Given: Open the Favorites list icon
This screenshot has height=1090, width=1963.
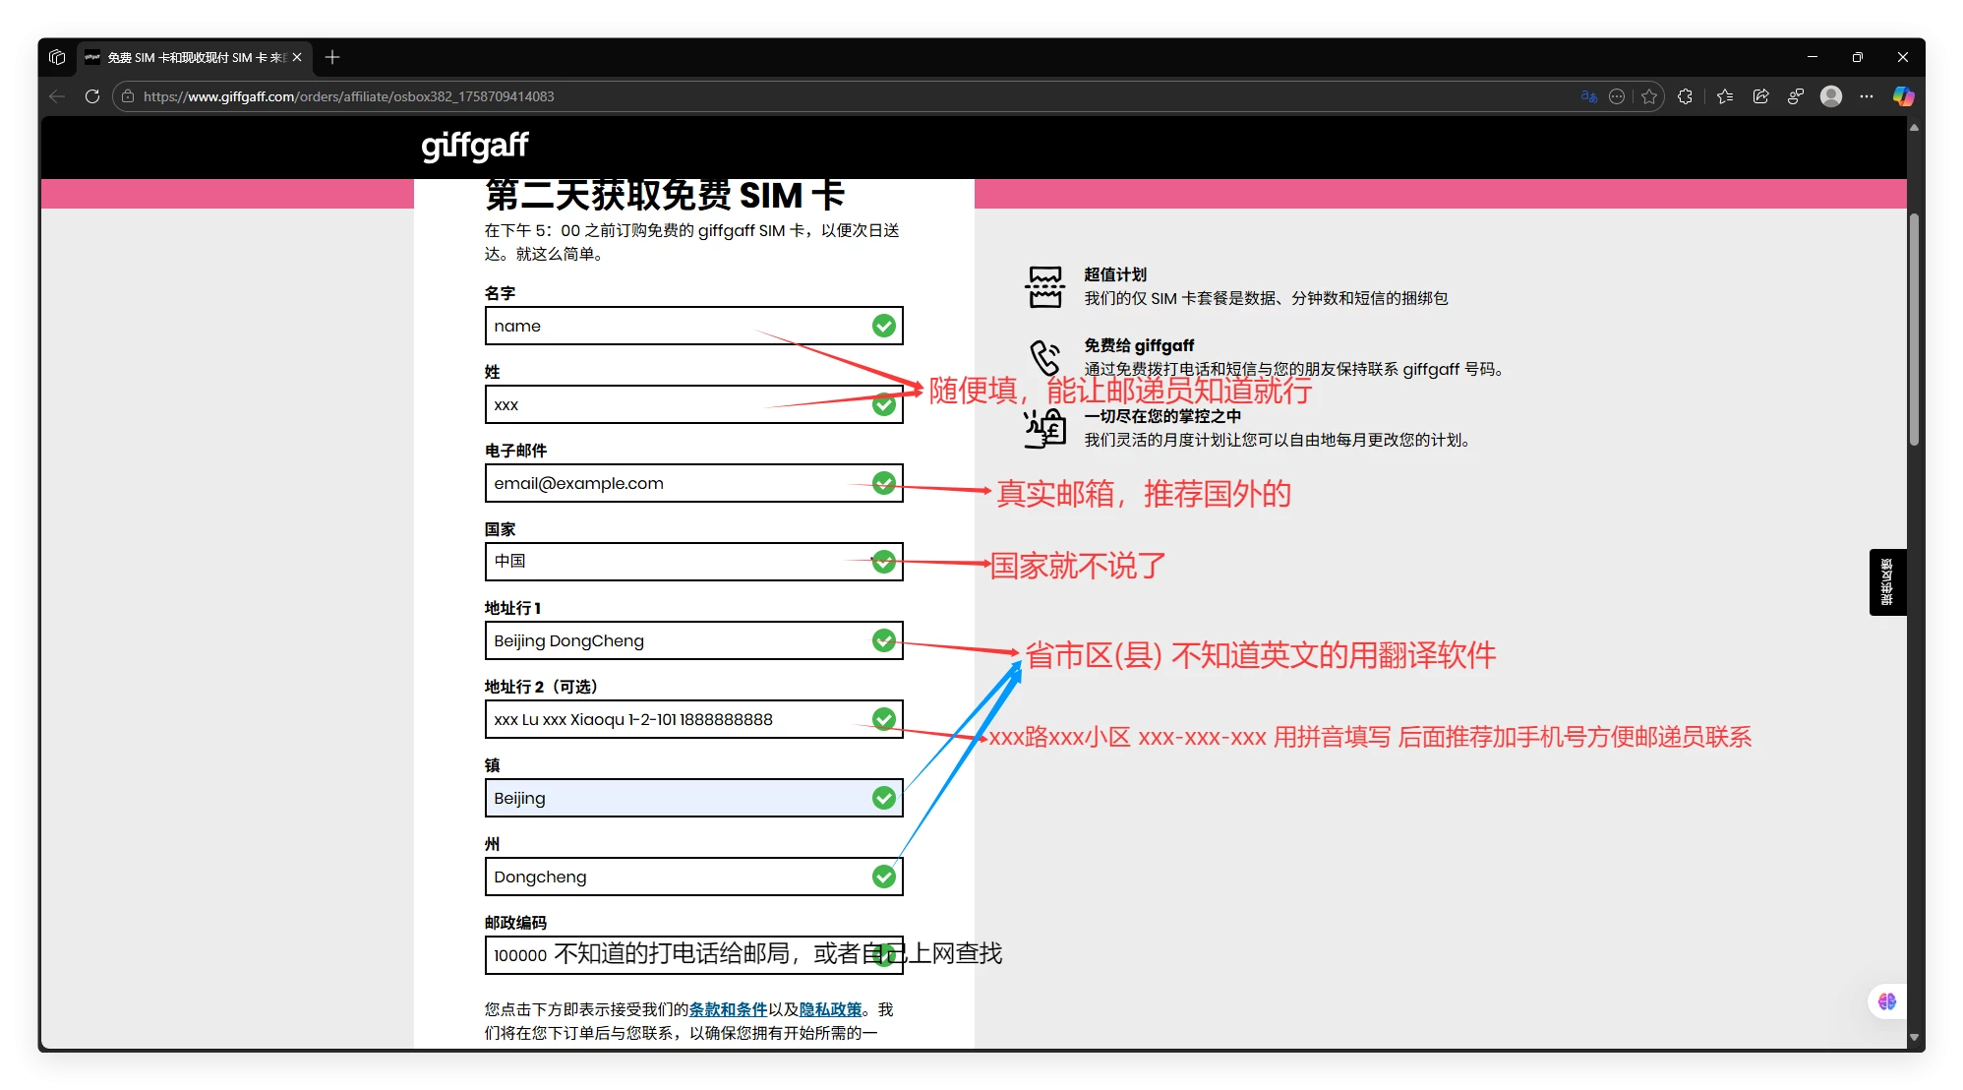Looking at the screenshot, I should (x=1724, y=96).
